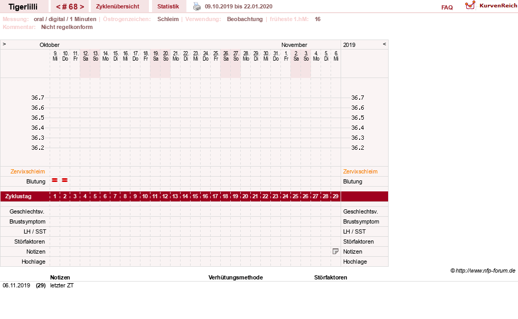Select cycle day 29 cell

pos(336,196)
